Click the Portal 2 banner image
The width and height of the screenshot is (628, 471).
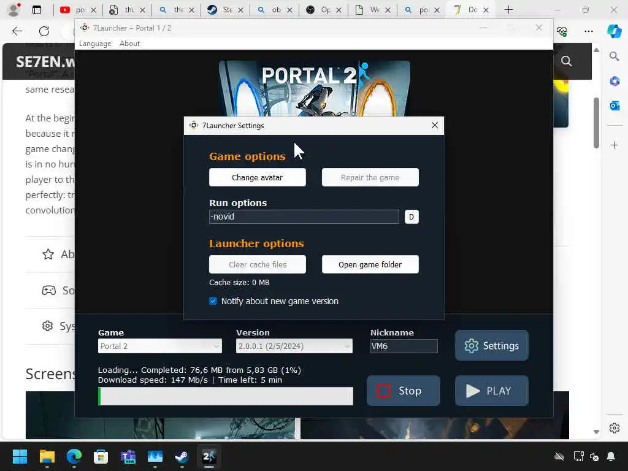point(315,88)
